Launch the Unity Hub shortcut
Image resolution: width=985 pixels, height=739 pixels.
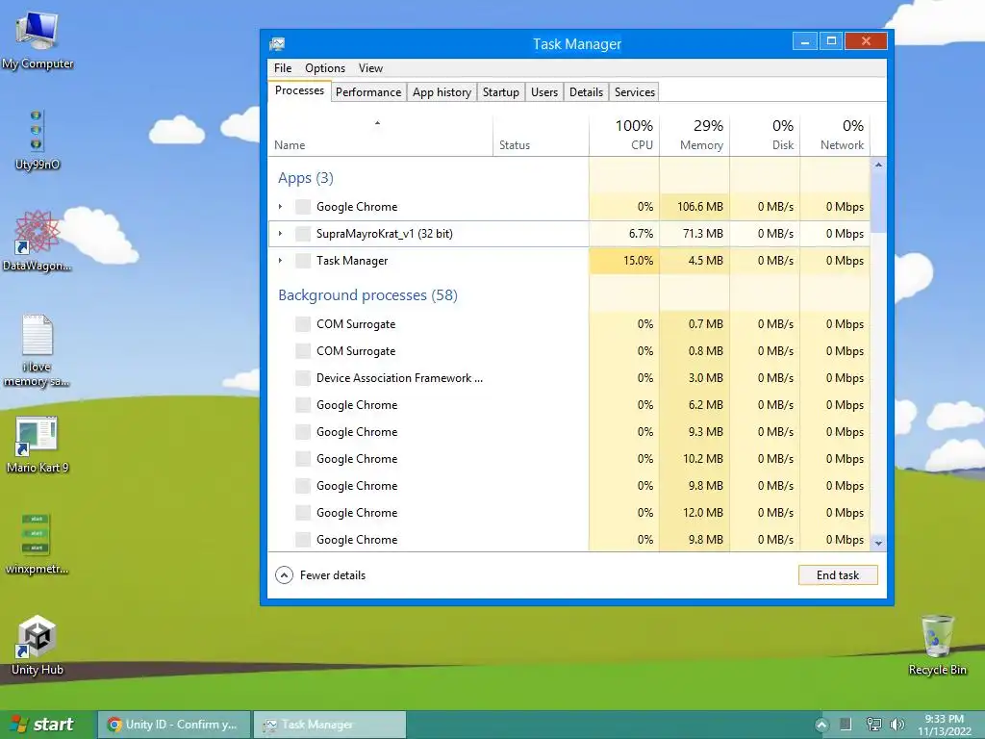[38, 646]
